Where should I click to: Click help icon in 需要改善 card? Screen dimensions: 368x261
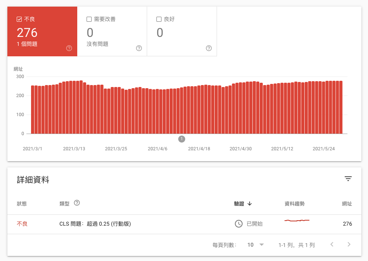tap(139, 48)
